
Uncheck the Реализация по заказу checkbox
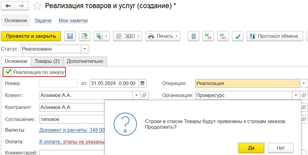8,72
